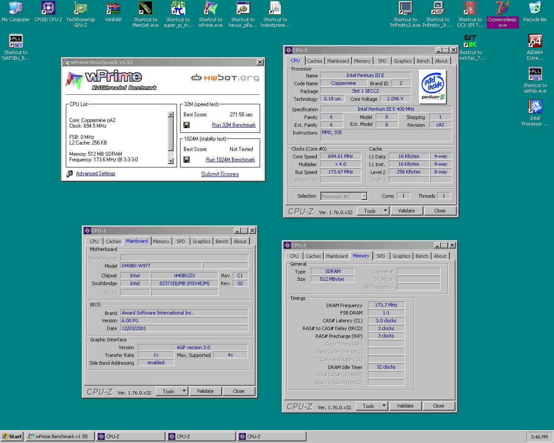Click the Intel Inside Pentium III logo

pyautogui.click(x=433, y=86)
